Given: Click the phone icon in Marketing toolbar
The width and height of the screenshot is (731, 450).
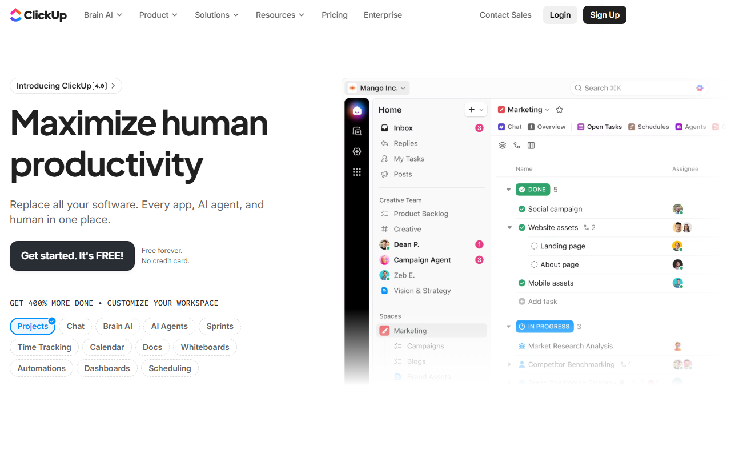Looking at the screenshot, I should pyautogui.click(x=517, y=146).
